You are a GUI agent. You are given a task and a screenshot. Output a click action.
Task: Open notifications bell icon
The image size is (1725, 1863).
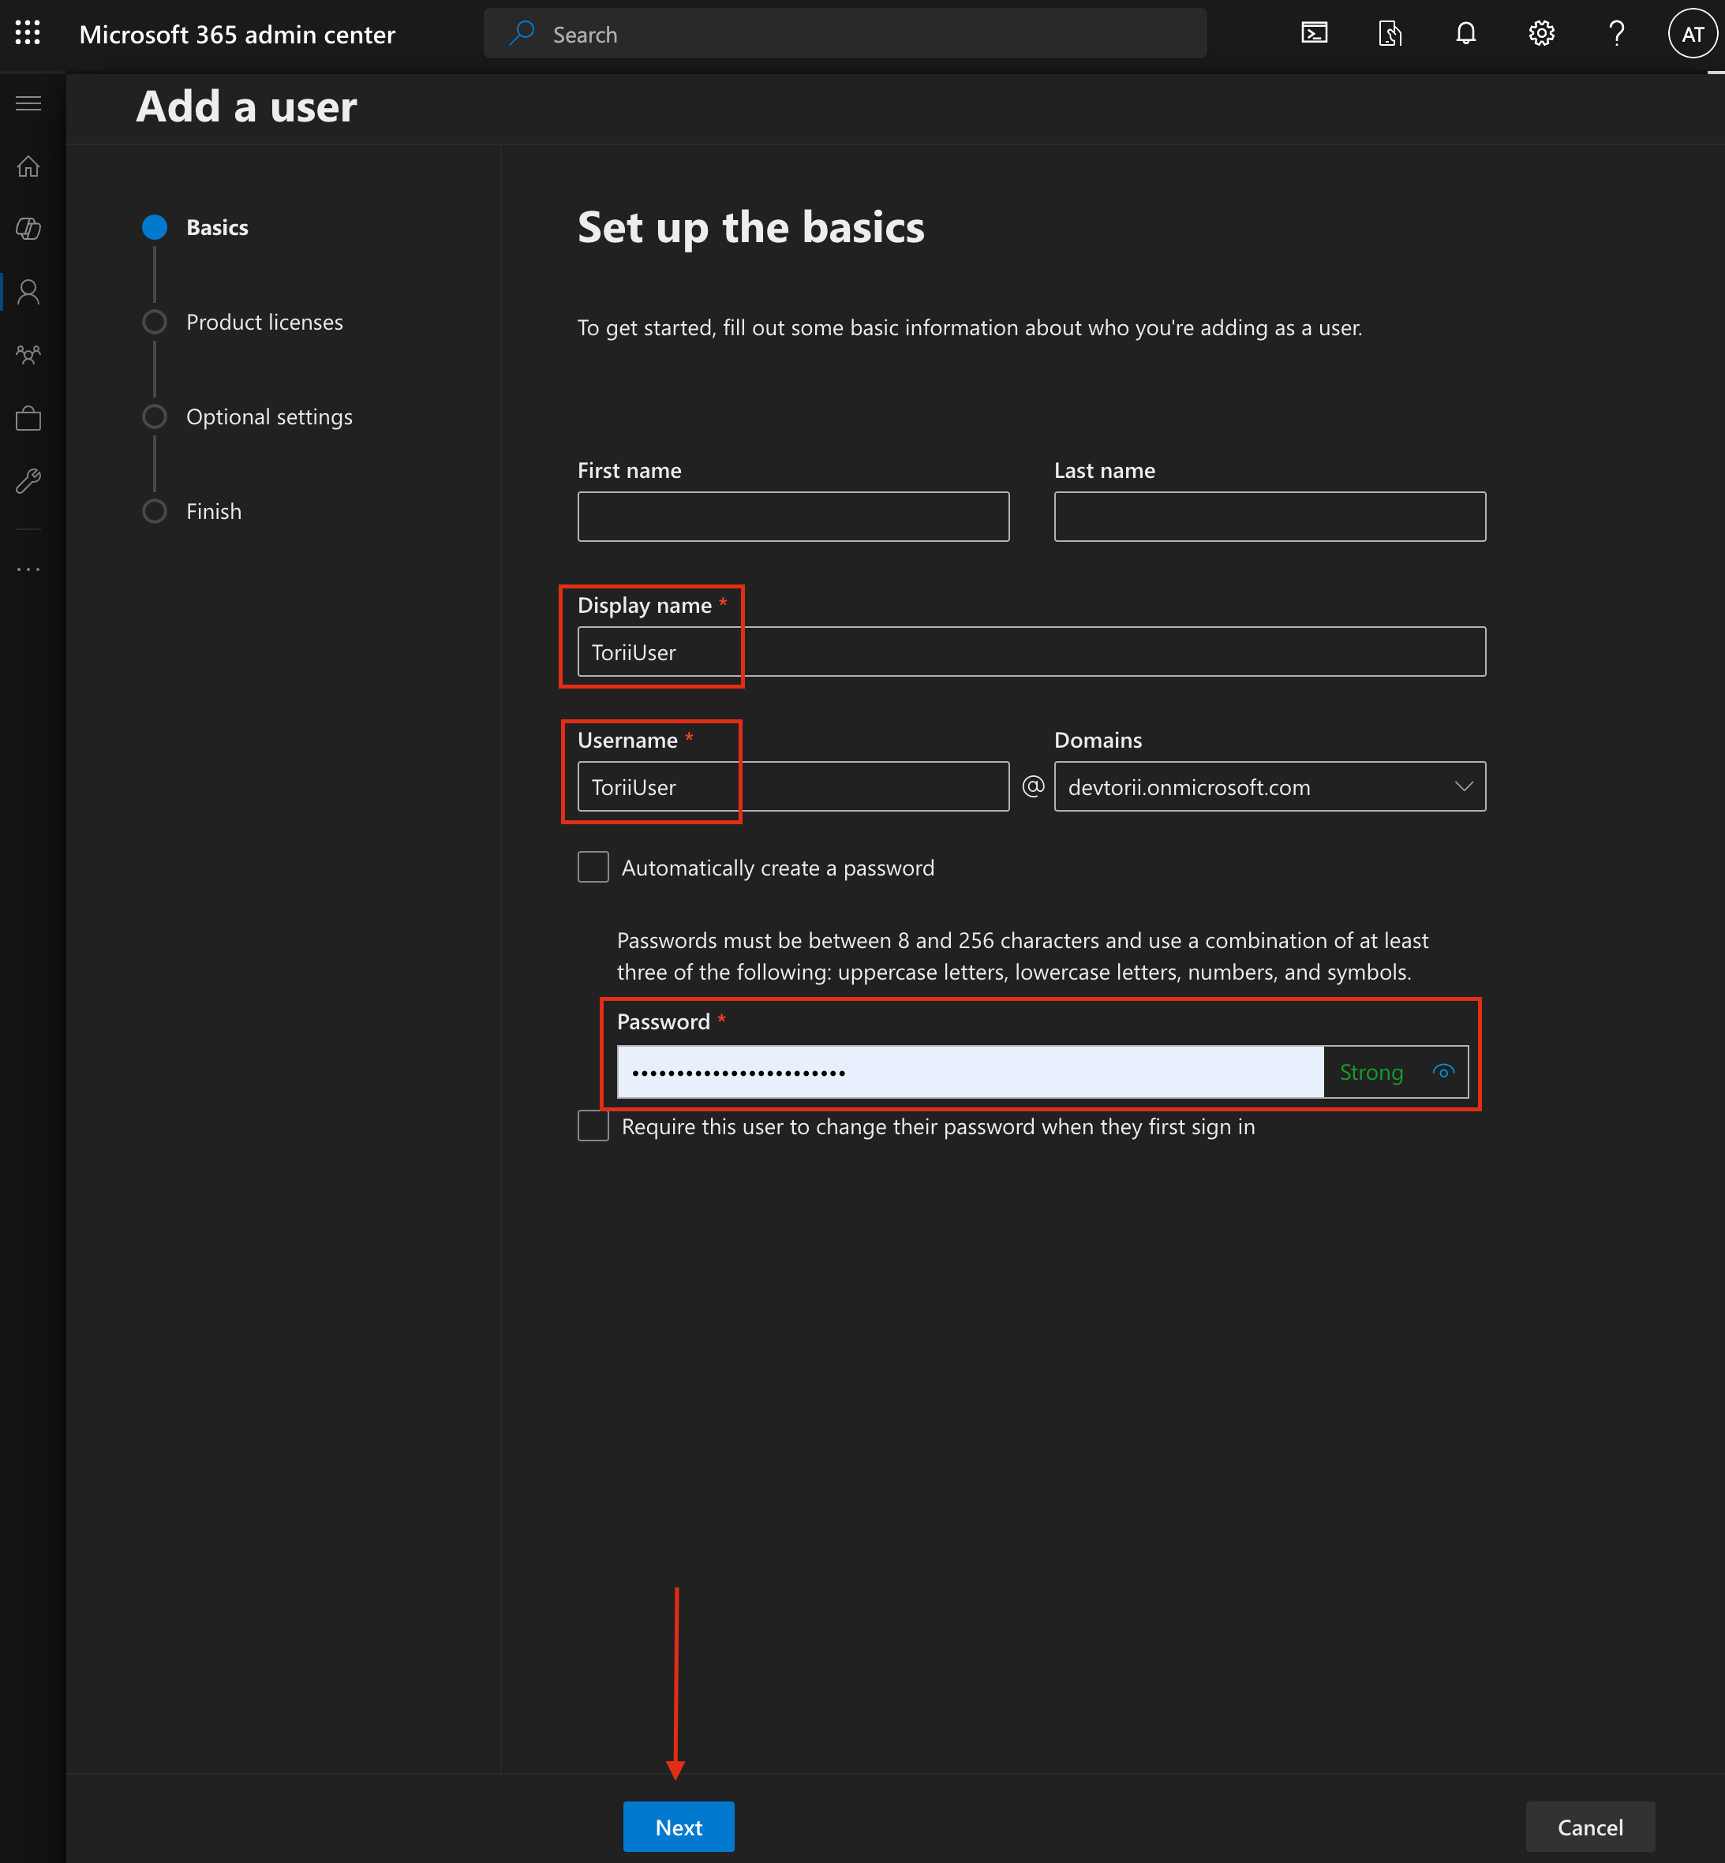[x=1465, y=34]
